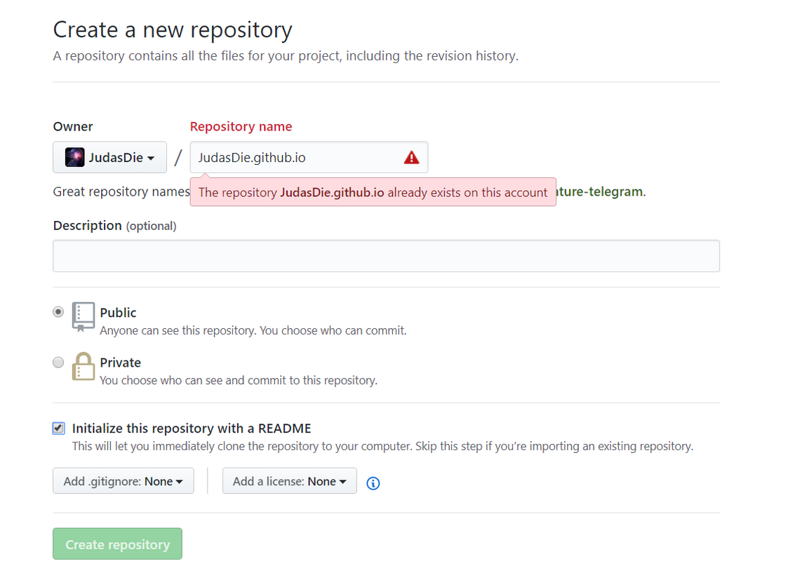Focus the Repository name field
This screenshot has height=561, width=788.
point(309,157)
